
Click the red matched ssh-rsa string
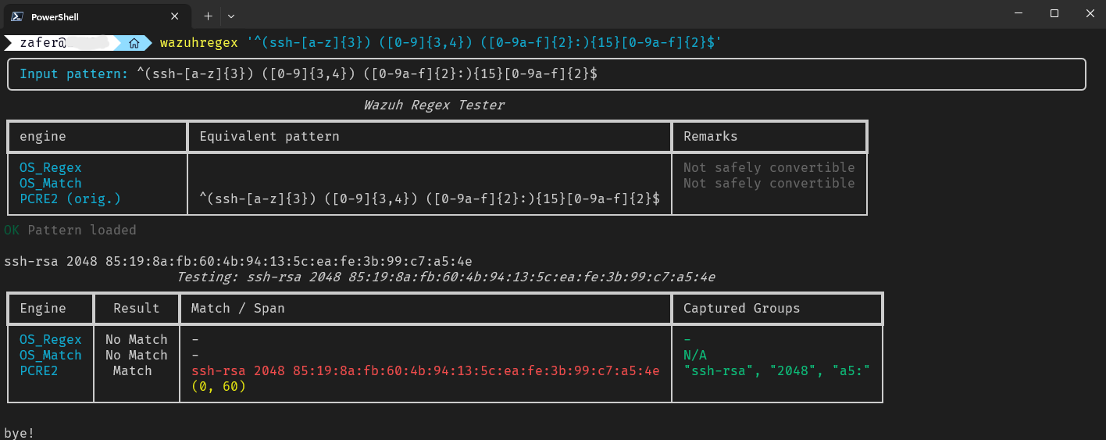click(x=426, y=370)
